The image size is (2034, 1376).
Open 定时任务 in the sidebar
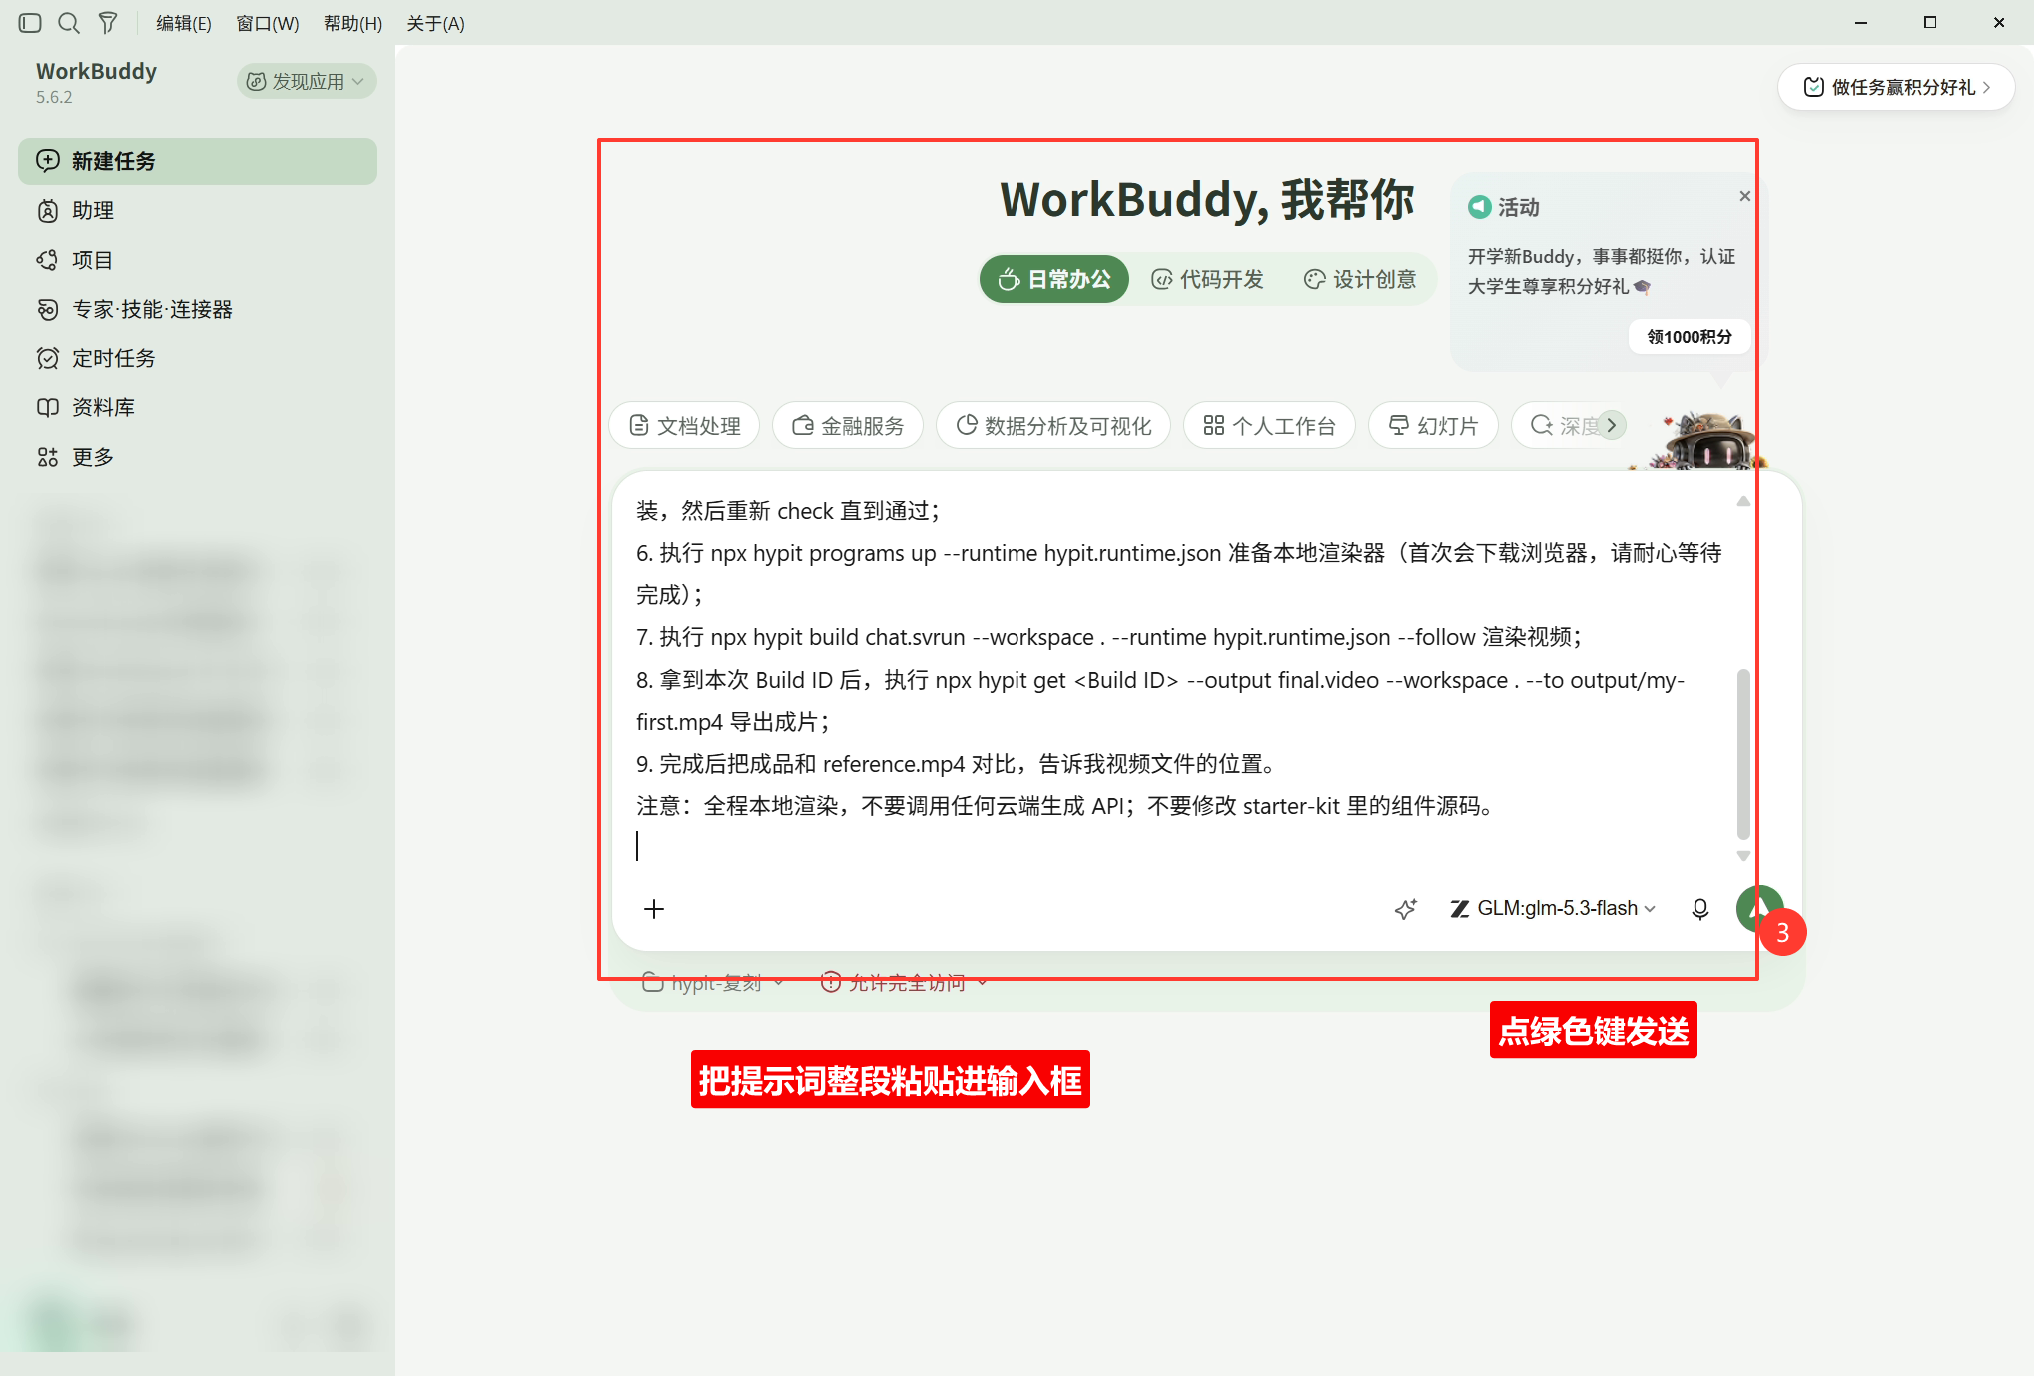[198, 358]
